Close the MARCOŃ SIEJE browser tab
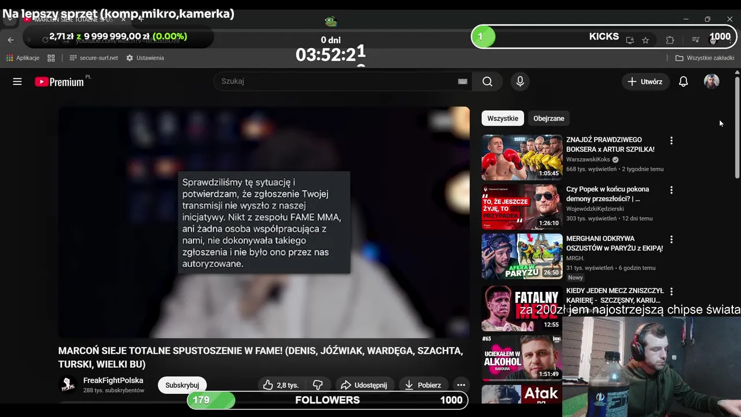This screenshot has width=741, height=417. [x=123, y=20]
